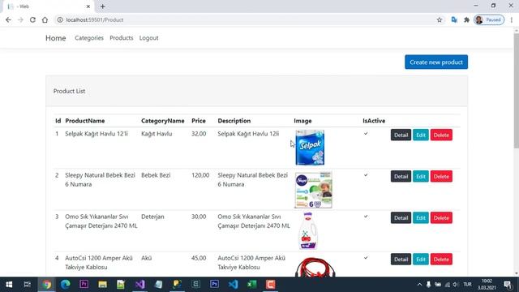Click IsActive checkmark for AutoCsi row
This screenshot has width=519, height=292.
pyautogui.click(x=366, y=258)
